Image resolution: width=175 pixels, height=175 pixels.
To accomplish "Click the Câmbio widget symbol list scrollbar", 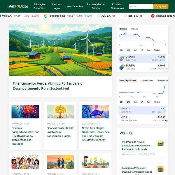I will click(168, 58).
